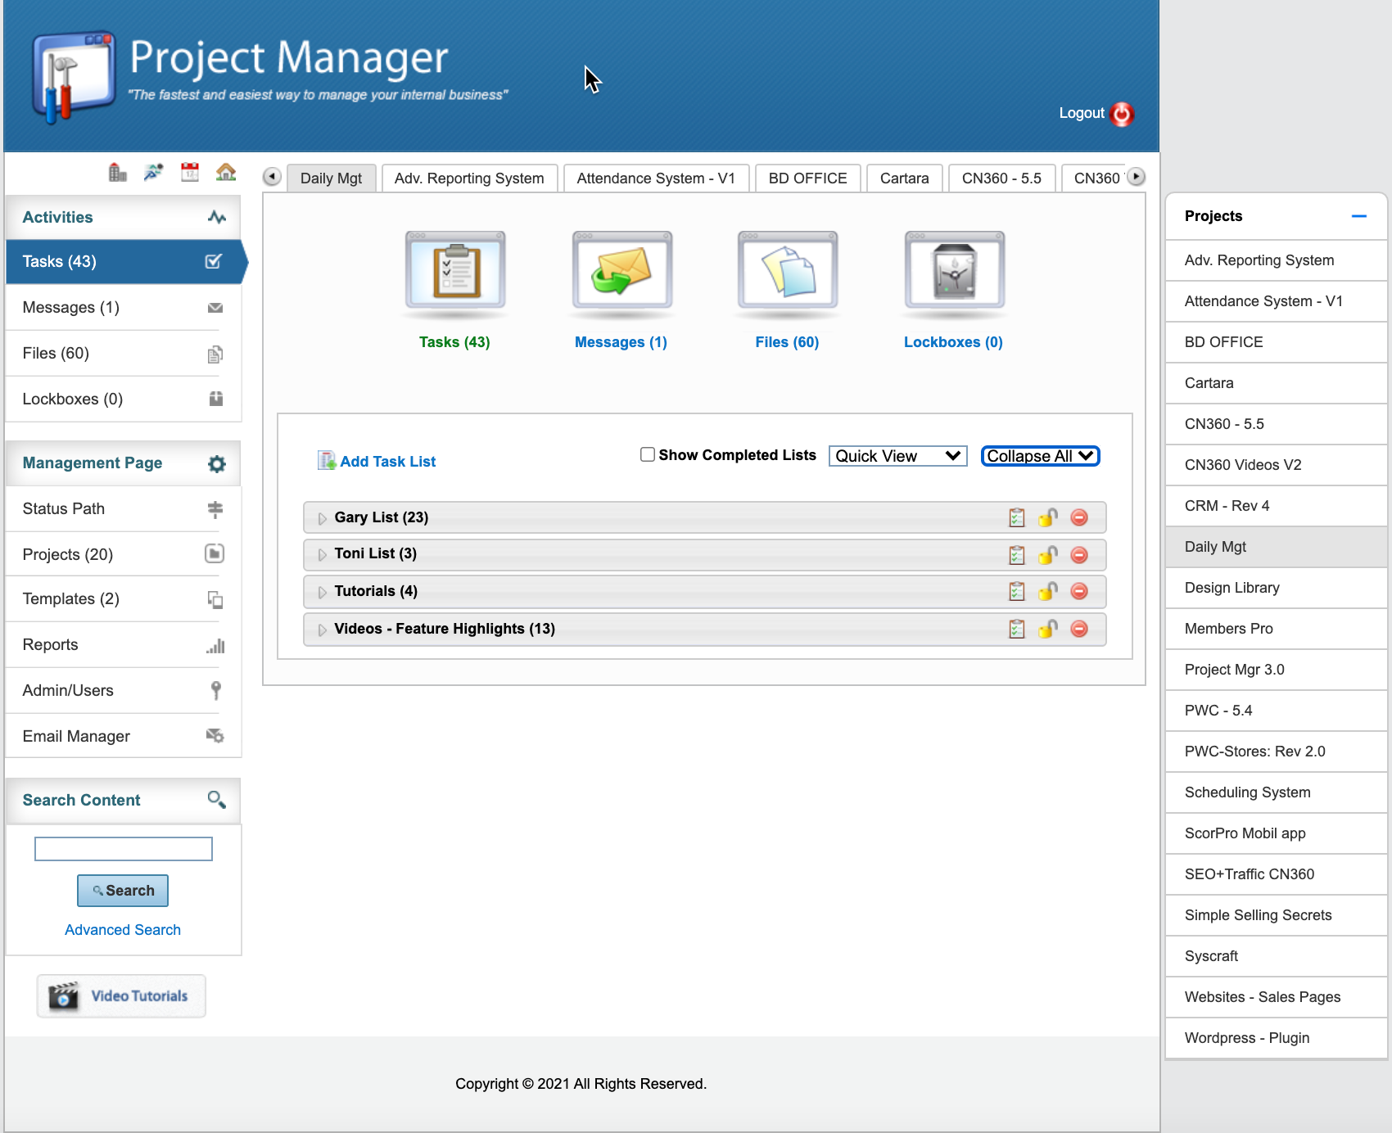Open Lockboxes (0) in the sidebar
This screenshot has width=1392, height=1133.
tap(124, 399)
